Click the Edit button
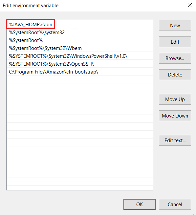Viewport: 196px width, 215px height. tap(175, 42)
